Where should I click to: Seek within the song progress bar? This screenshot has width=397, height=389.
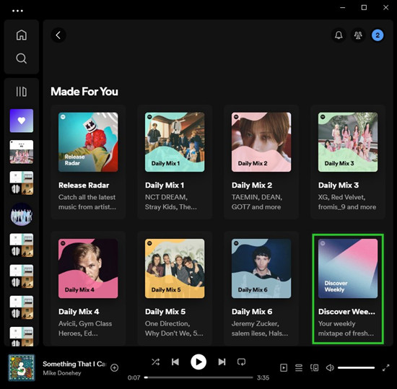tap(198, 377)
